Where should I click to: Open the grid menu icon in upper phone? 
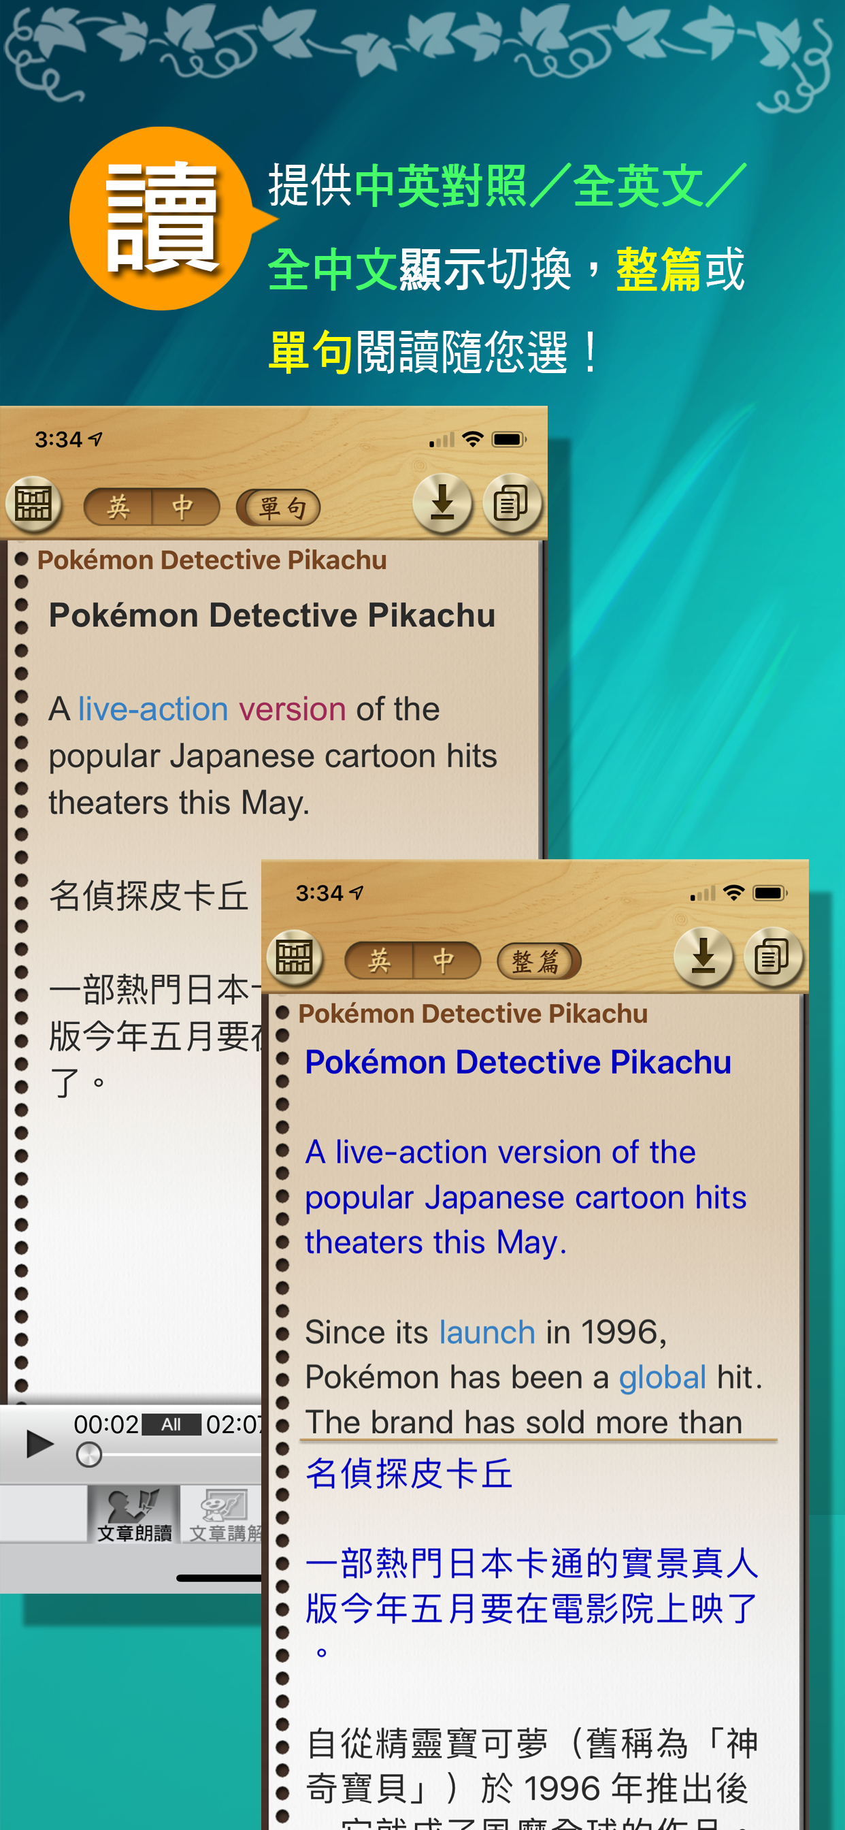pyautogui.click(x=33, y=505)
